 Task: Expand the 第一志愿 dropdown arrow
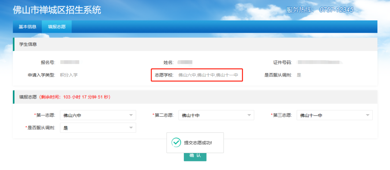click(131, 115)
